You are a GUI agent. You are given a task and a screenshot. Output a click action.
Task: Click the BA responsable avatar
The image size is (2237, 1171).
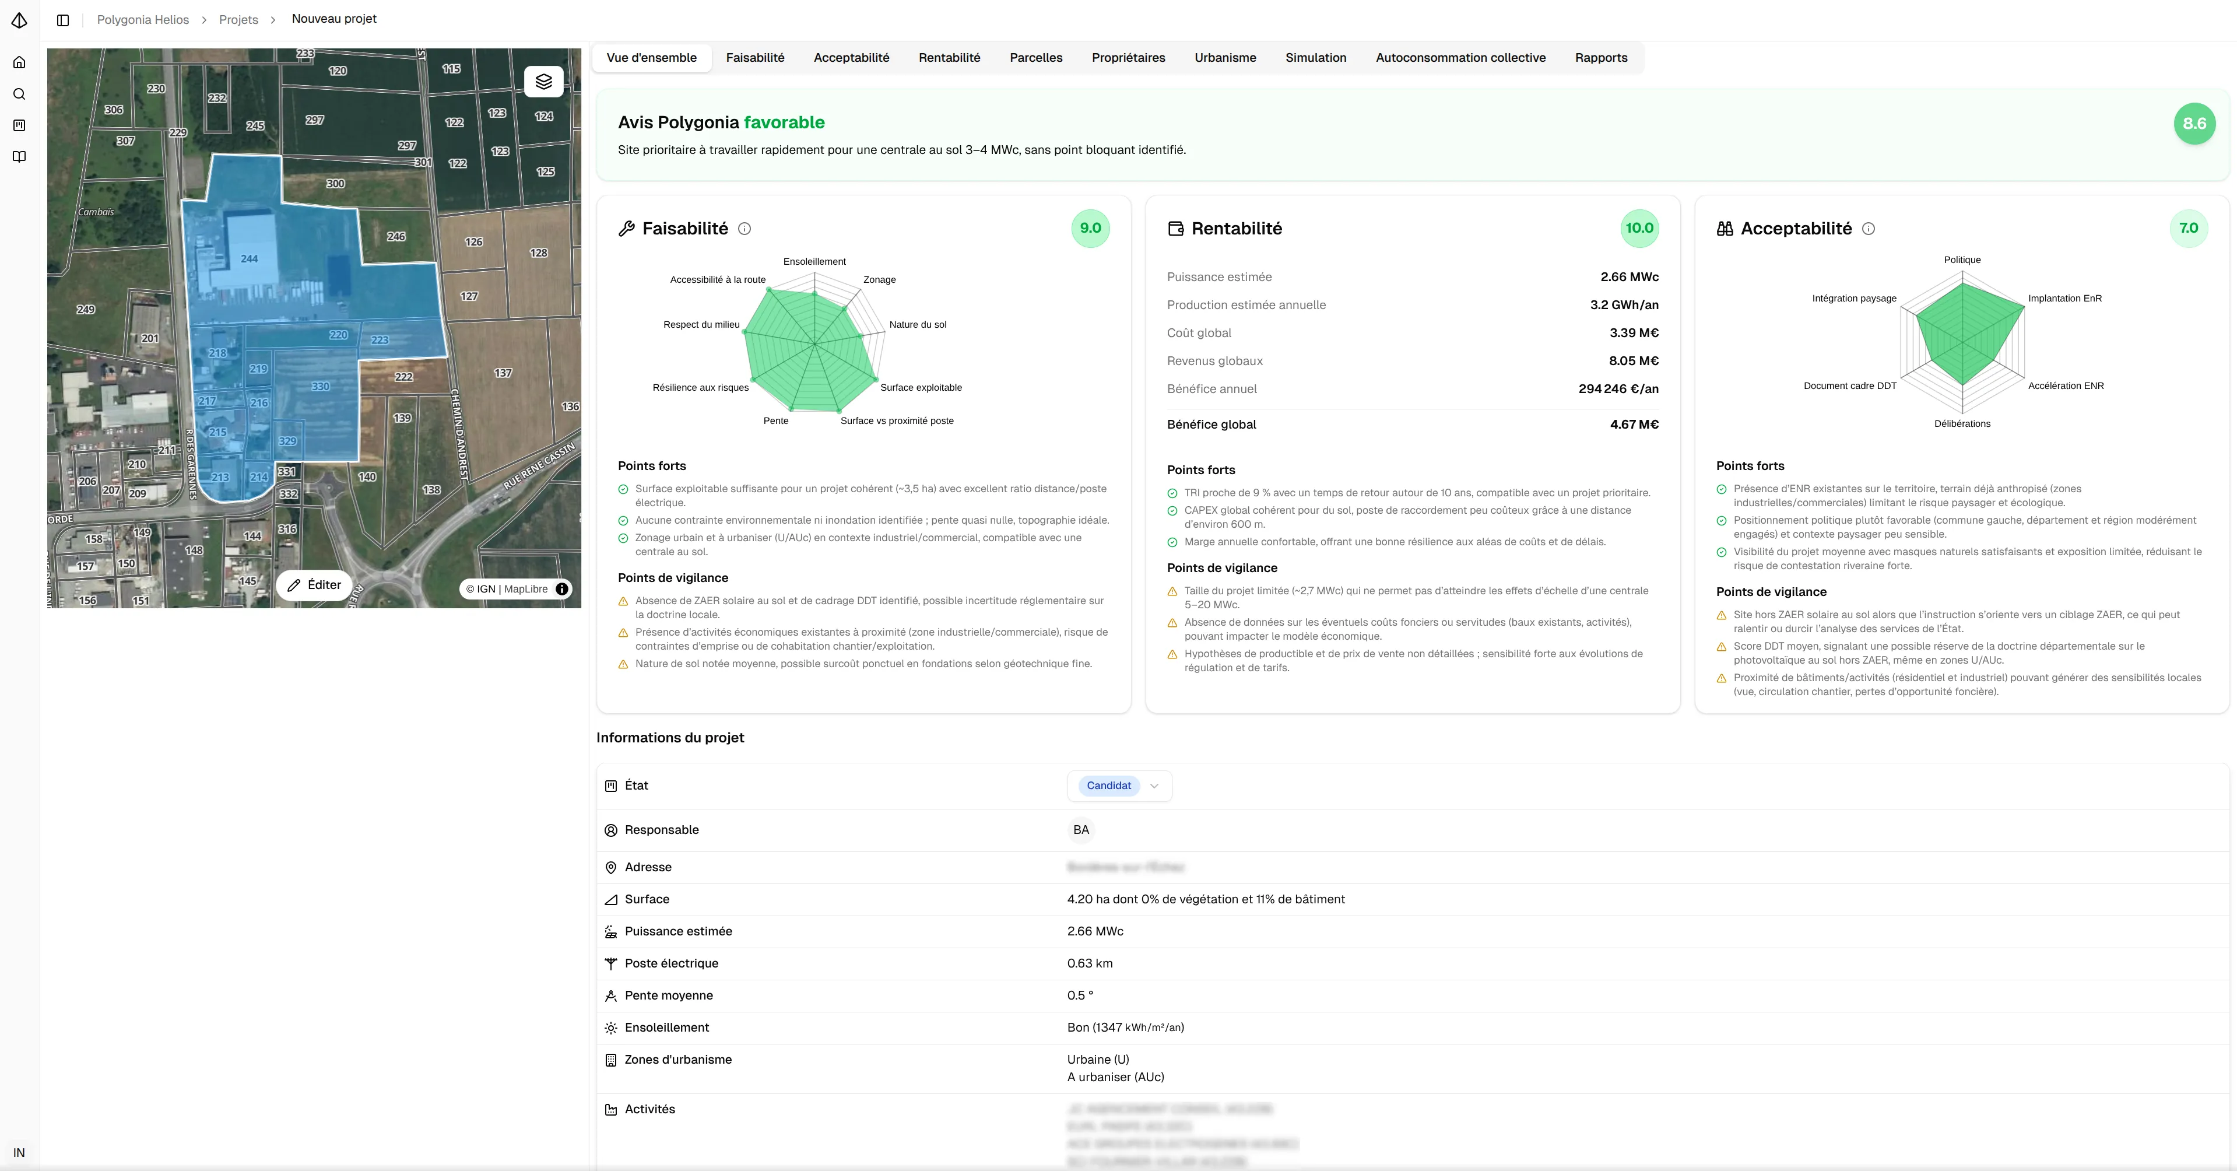(x=1081, y=830)
